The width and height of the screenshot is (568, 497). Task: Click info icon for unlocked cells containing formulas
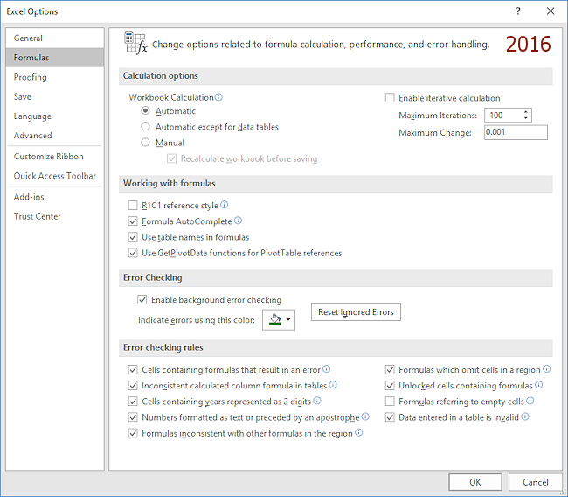pos(538,385)
